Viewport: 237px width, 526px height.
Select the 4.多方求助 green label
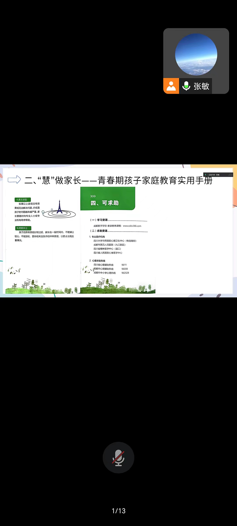[x=23, y=200]
